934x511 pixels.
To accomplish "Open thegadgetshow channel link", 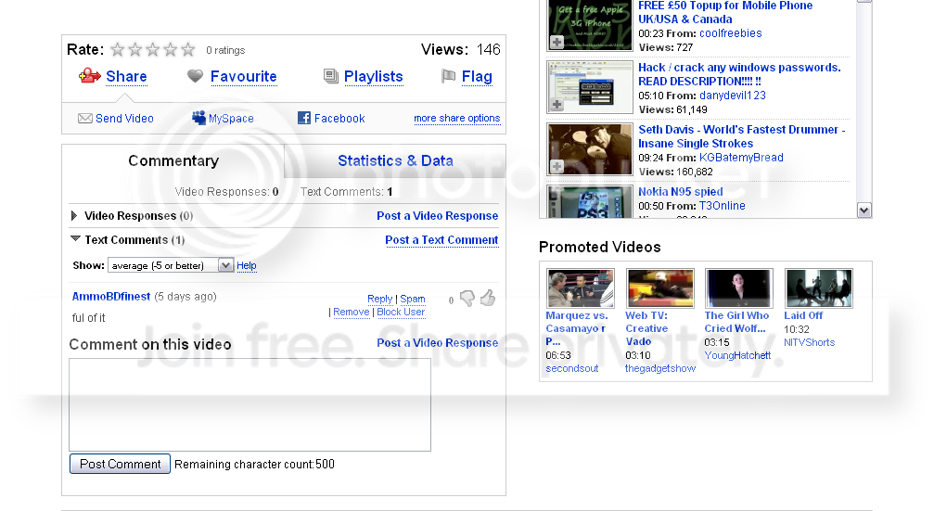I will [x=660, y=369].
